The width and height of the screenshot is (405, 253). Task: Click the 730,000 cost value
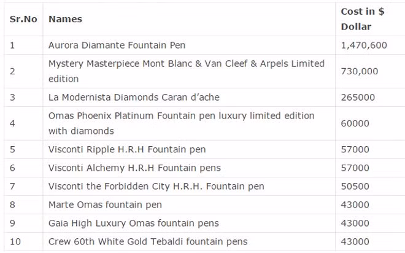tap(360, 71)
